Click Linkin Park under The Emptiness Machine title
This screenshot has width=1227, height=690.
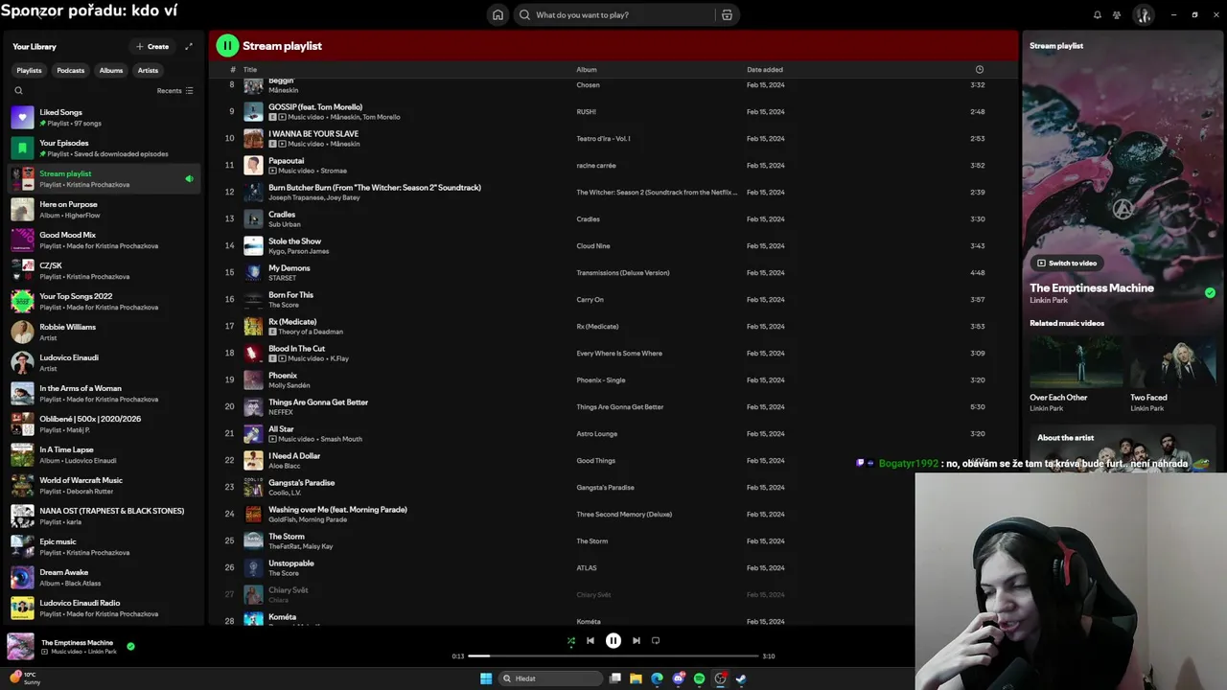pyautogui.click(x=1049, y=300)
